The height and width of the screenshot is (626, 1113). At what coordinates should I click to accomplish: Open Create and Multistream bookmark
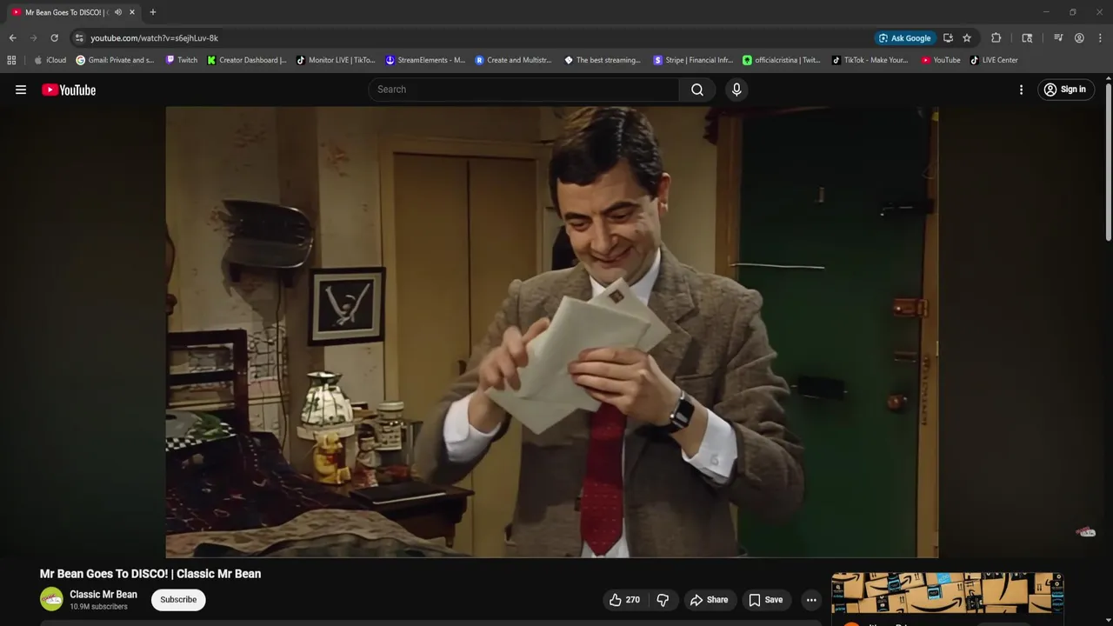(515, 60)
